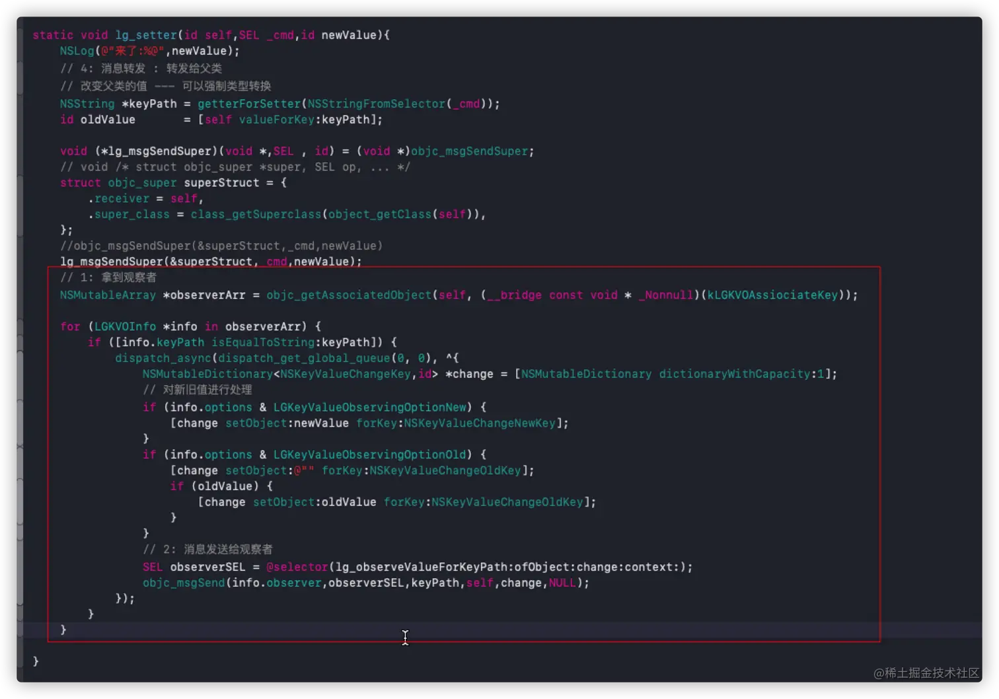999x699 pixels.
Task: Select the comment '// 1: 拿到观察者'
Action: coord(108,277)
